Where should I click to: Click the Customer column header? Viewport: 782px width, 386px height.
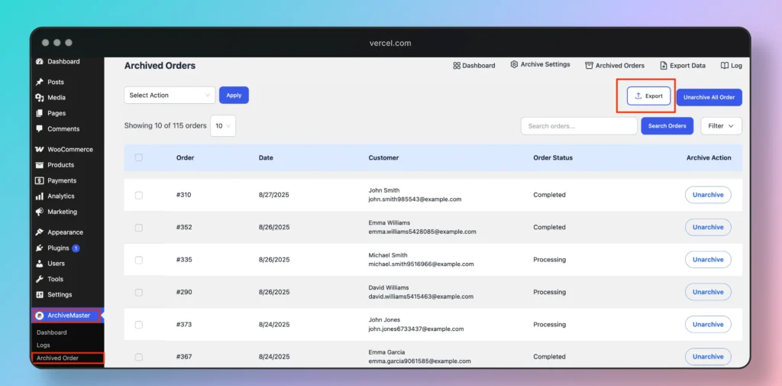383,157
